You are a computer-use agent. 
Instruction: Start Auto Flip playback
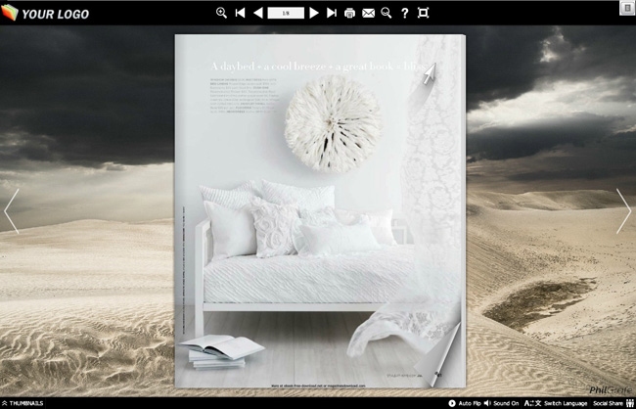point(465,403)
